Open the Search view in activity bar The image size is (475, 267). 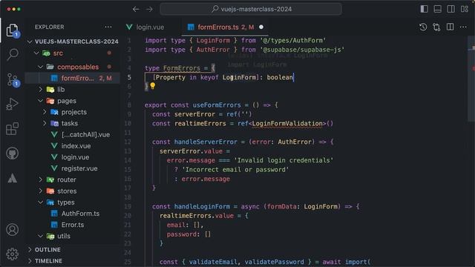coord(12,54)
